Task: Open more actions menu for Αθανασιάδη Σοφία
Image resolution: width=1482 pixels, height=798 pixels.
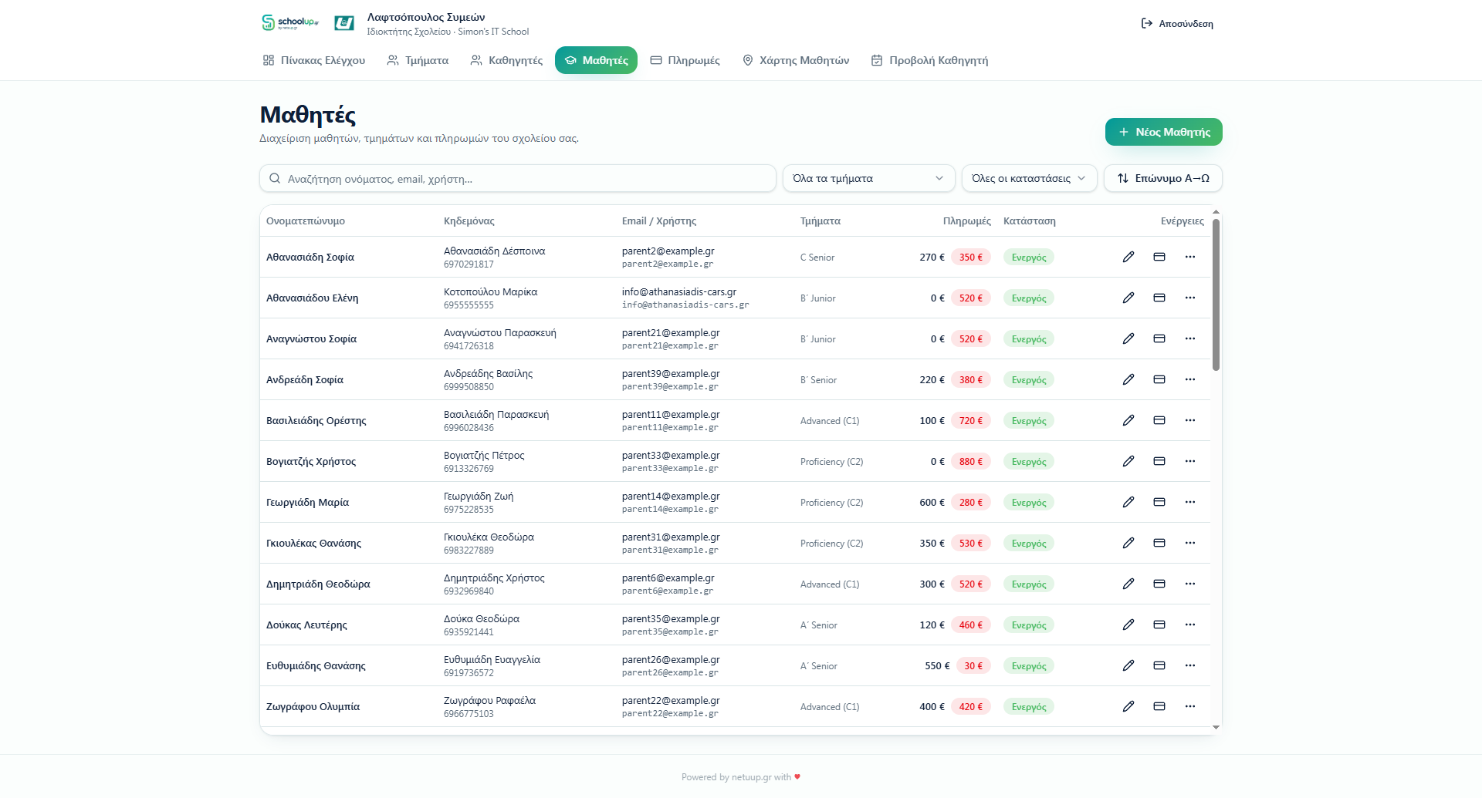Action: tap(1190, 257)
